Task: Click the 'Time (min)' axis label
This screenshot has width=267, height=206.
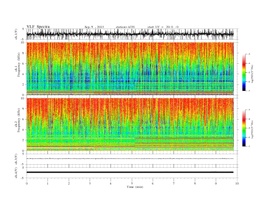Action: tap(135, 187)
